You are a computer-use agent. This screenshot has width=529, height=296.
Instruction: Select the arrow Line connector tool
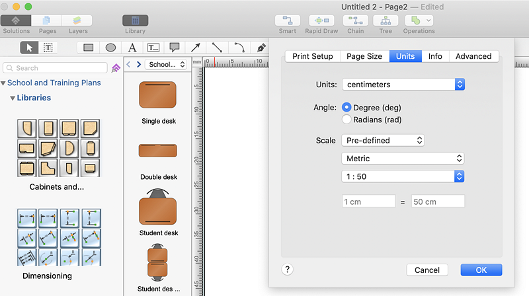pyautogui.click(x=196, y=48)
